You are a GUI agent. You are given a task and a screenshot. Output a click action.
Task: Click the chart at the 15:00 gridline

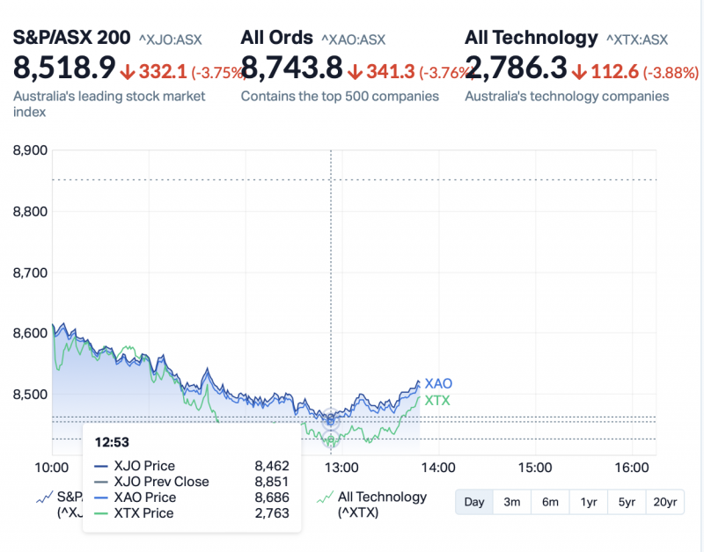[535, 308]
